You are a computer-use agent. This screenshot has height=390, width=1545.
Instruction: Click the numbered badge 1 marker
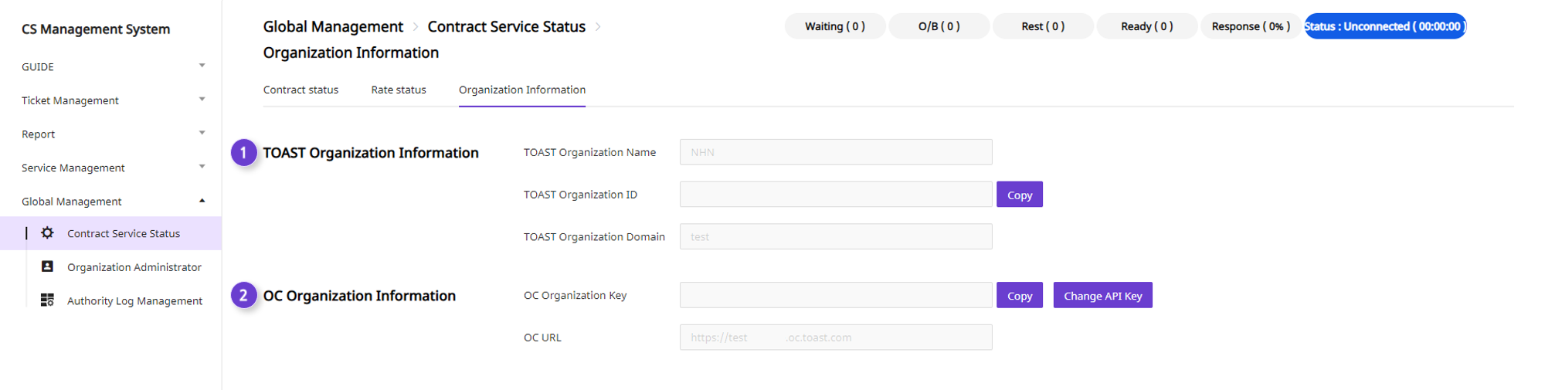point(244,153)
